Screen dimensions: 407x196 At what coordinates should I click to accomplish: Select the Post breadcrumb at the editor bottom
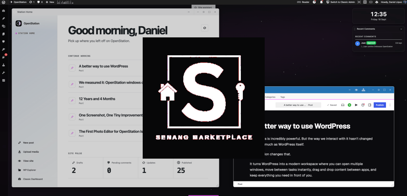(240, 184)
